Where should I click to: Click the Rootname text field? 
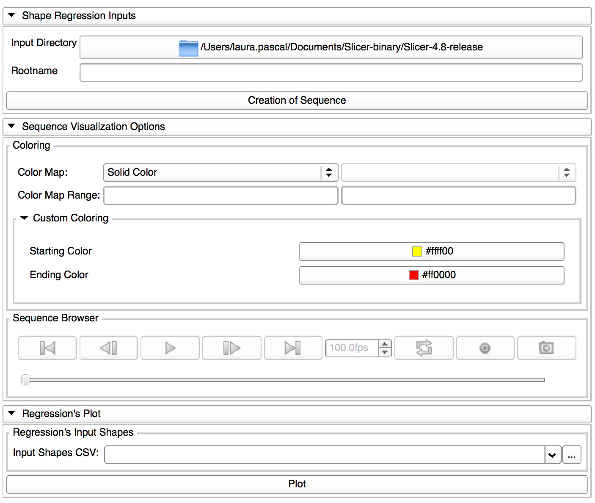[x=331, y=73]
